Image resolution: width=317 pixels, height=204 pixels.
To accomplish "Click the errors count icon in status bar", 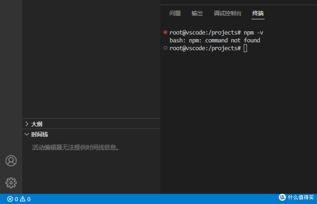I will pos(10,199).
